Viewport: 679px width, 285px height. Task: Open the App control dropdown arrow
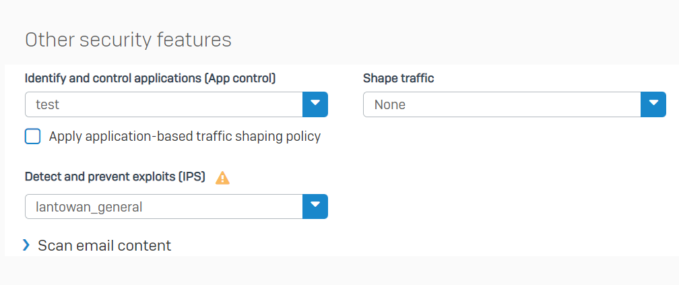315,104
